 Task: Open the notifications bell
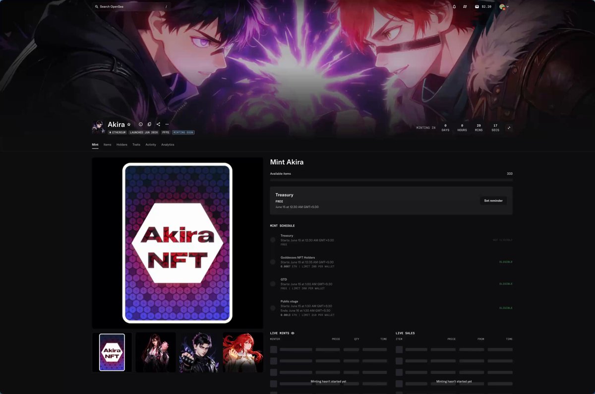pyautogui.click(x=454, y=6)
